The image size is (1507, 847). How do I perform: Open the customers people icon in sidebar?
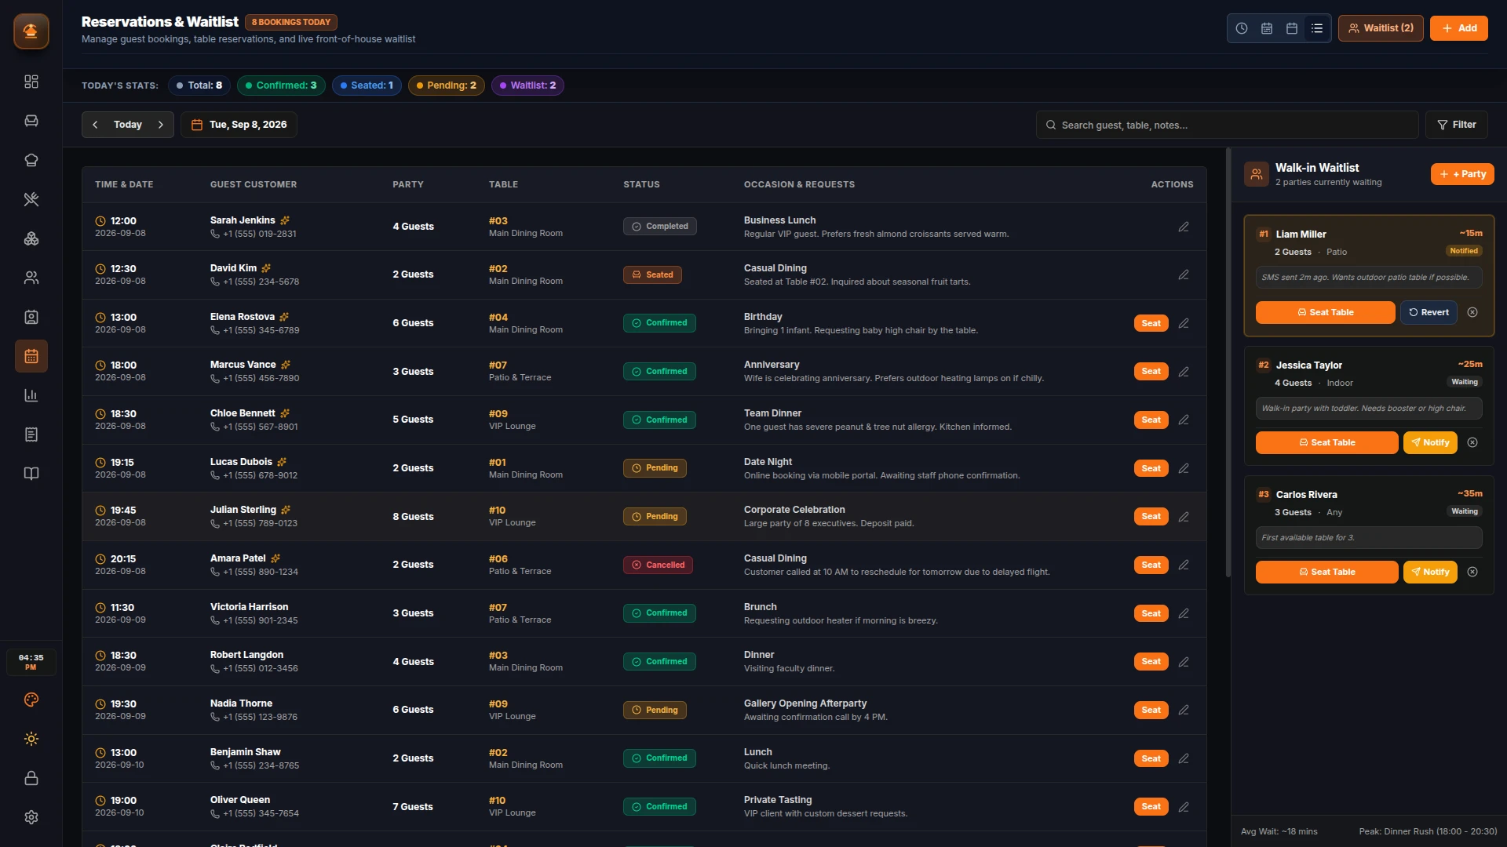31,278
